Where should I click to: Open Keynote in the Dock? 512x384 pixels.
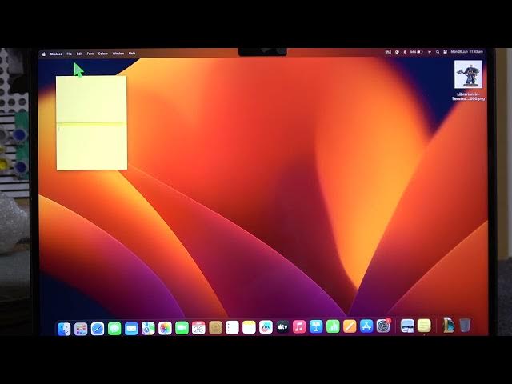[x=316, y=326]
